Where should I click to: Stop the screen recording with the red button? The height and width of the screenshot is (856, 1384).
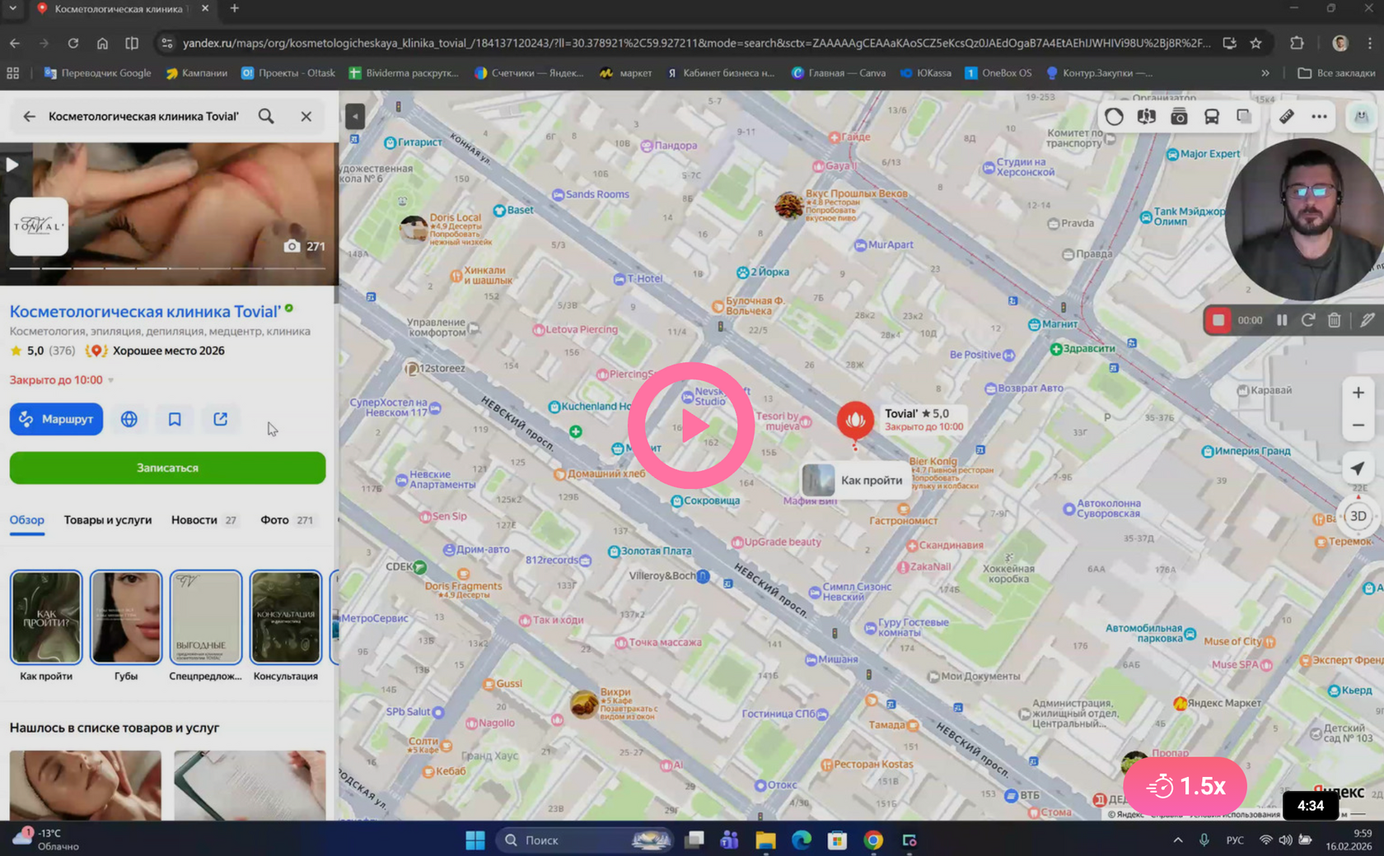1218,320
